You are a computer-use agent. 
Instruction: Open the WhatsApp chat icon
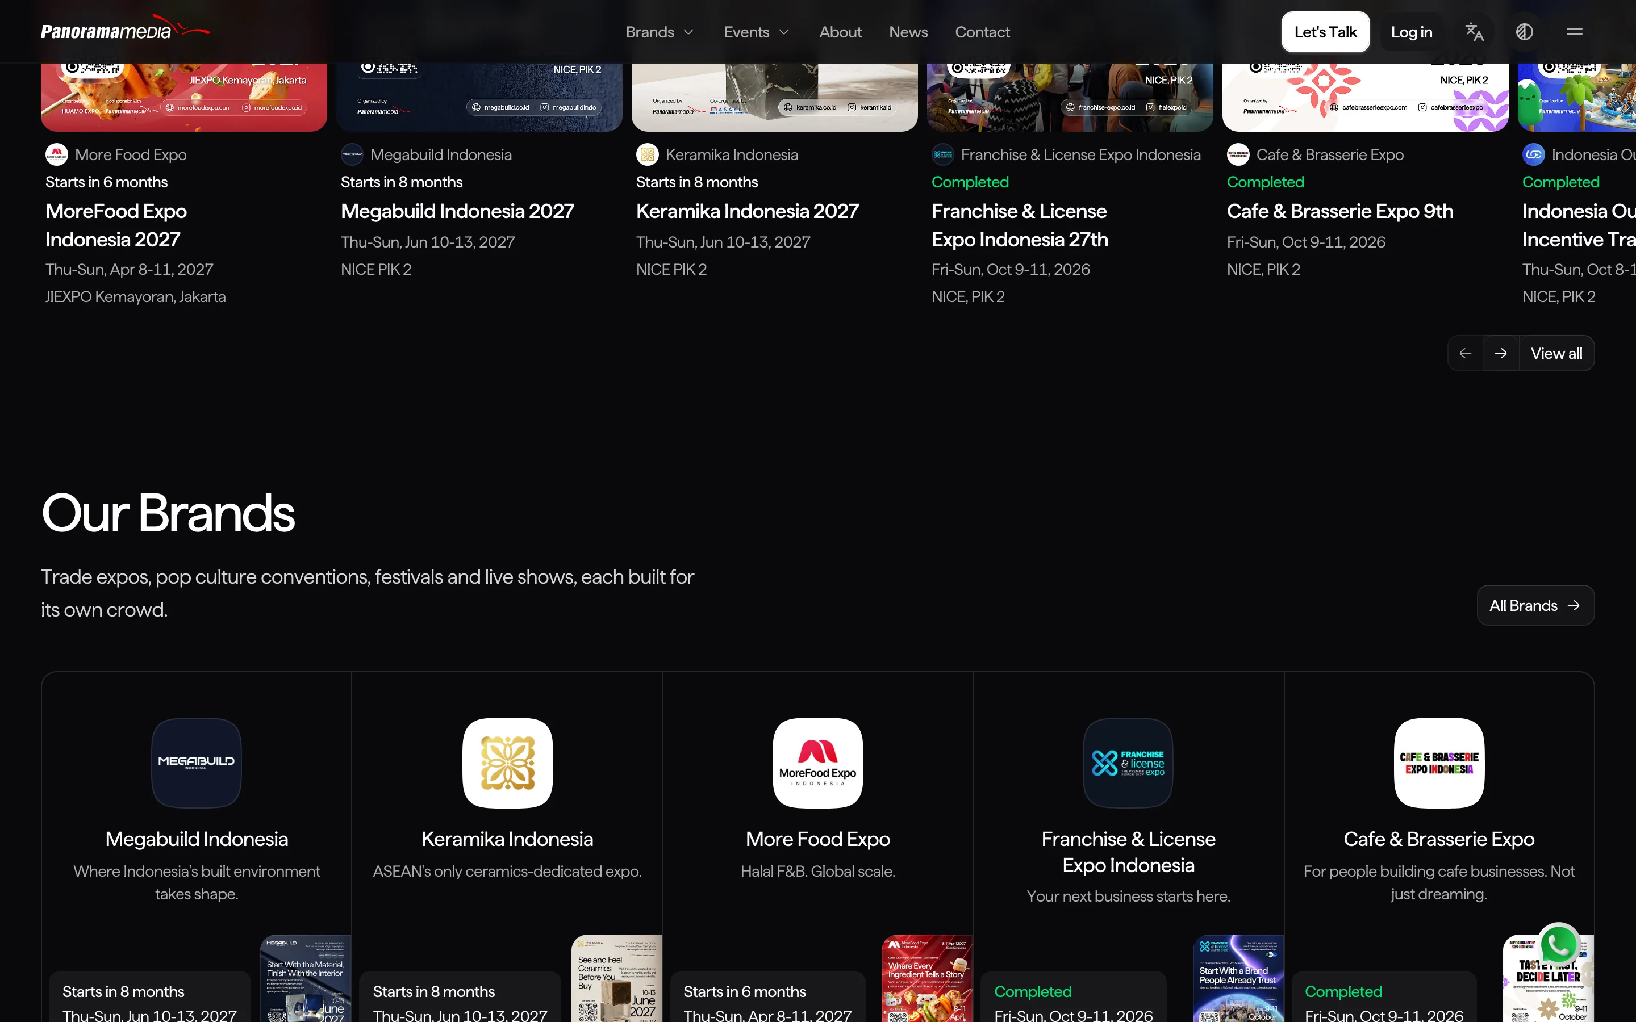[x=1559, y=944]
